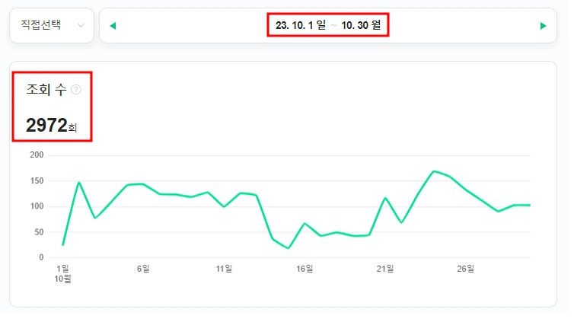
Task: Click the 6일 x-axis label
Action: 143,269
